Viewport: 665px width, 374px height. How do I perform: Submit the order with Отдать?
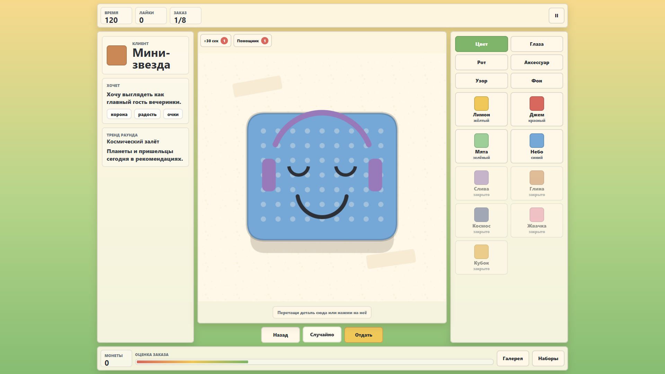(x=364, y=335)
